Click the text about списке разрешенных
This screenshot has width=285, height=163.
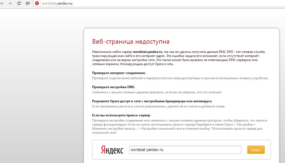[158, 106]
